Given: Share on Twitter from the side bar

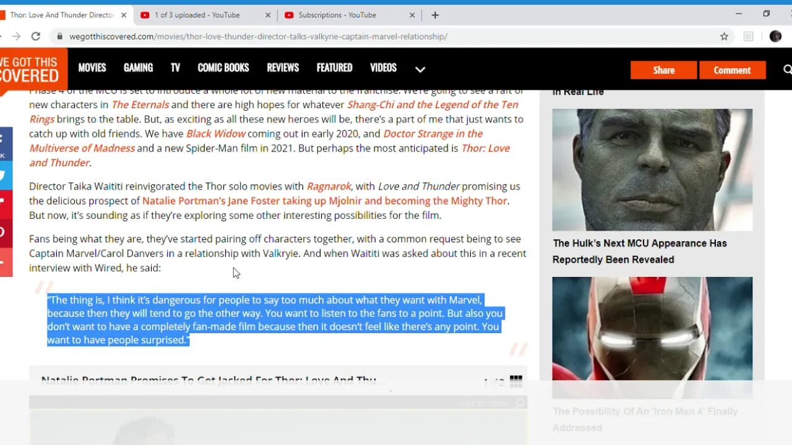Looking at the screenshot, I should 5,176.
